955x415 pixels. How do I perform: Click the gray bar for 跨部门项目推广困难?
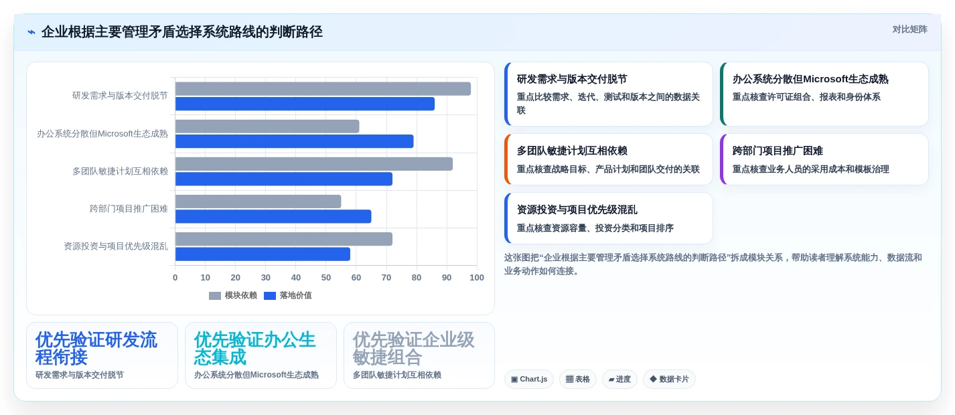coord(259,201)
